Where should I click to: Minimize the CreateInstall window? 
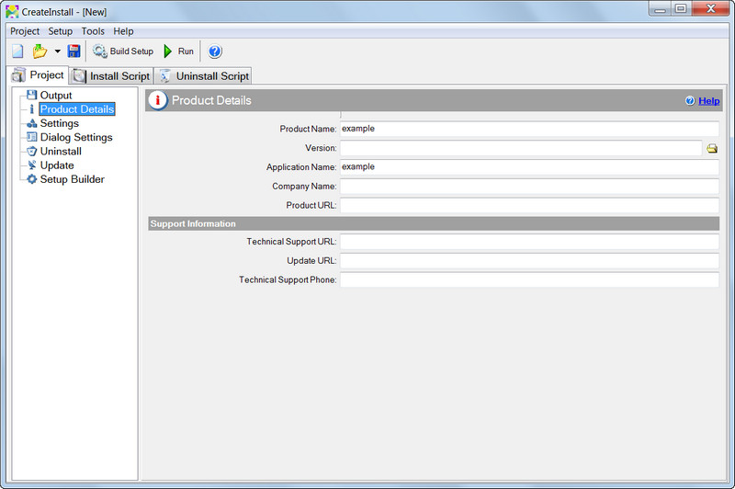pyautogui.click(x=660, y=9)
